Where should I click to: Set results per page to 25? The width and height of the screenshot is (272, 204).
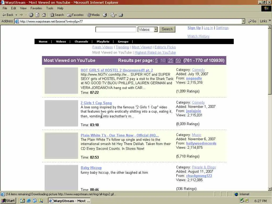[171, 60]
